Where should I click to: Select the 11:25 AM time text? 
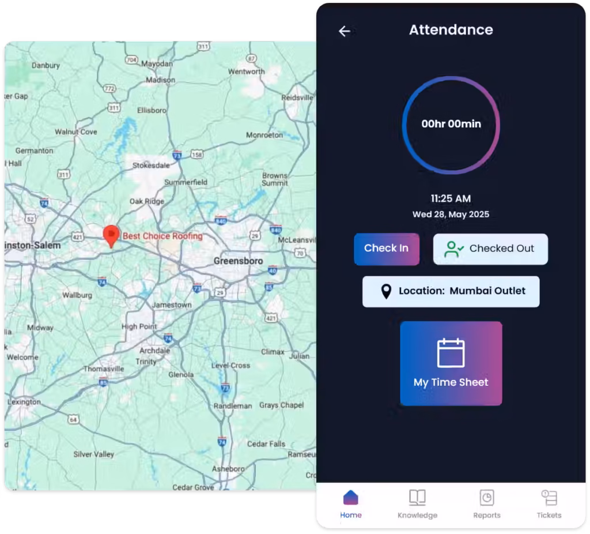[451, 198]
